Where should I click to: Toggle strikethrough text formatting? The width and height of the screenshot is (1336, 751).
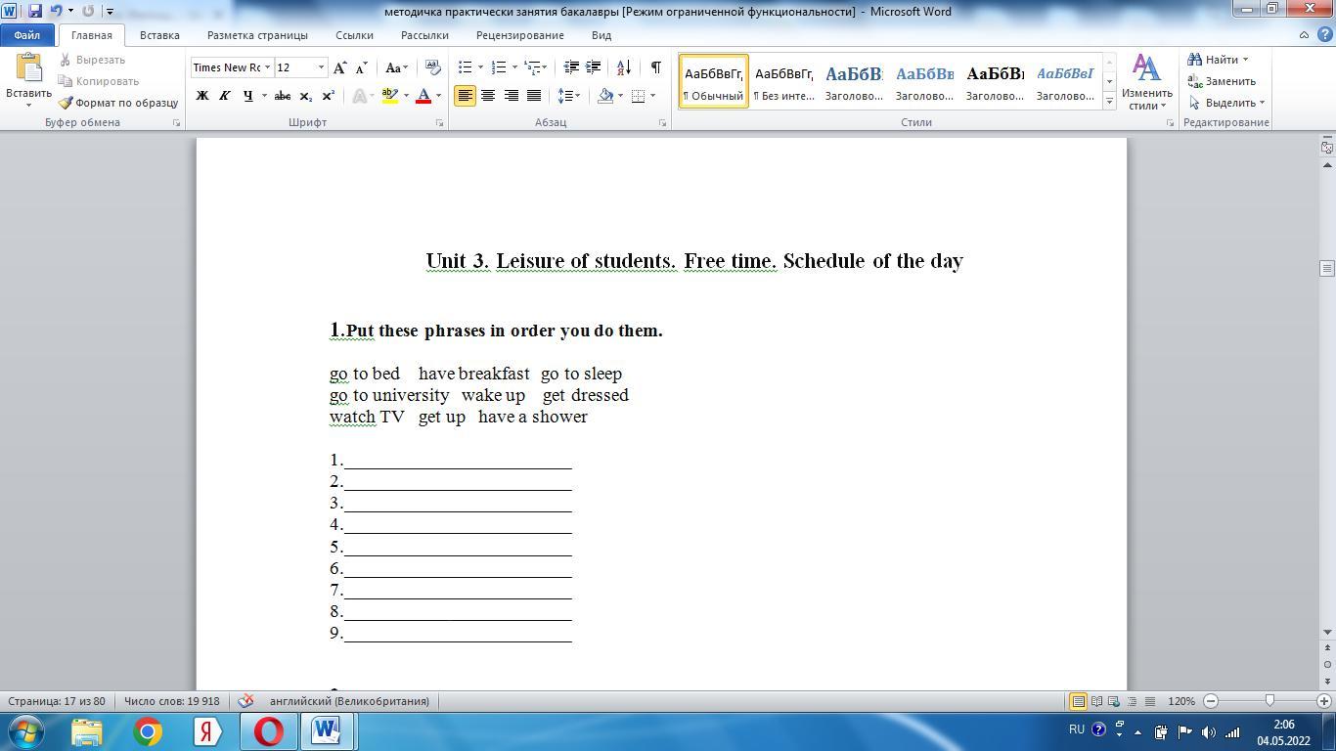(282, 96)
